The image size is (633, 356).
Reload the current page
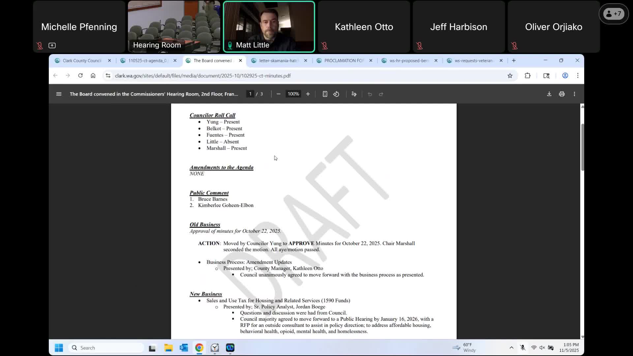pos(80,76)
